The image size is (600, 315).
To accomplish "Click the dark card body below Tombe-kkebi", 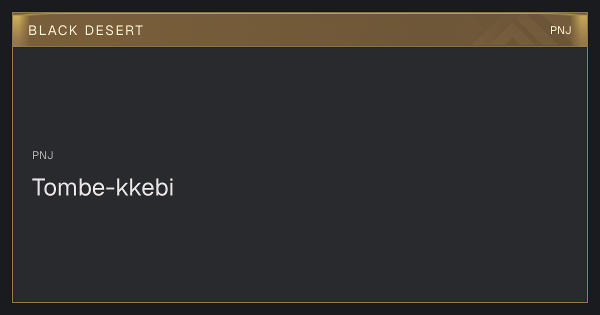I will click(x=300, y=250).
